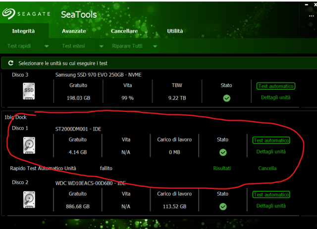
Task: Click the '0 MB' Carico di lavoro value
Action: pyautogui.click(x=174, y=152)
